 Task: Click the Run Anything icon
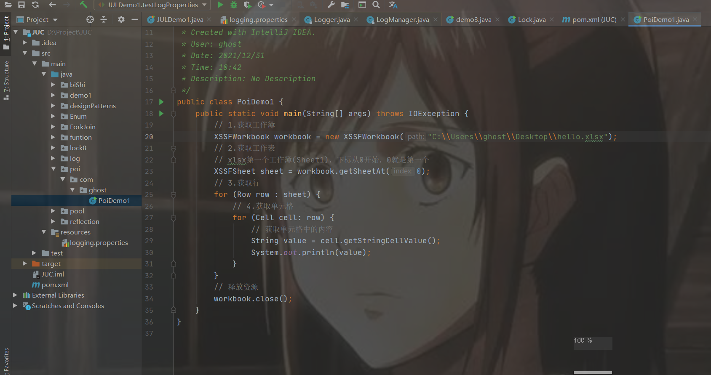tap(362, 5)
